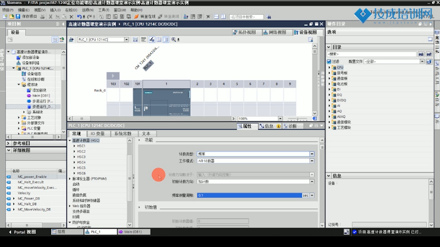Click the Undo arrow icon
The height and width of the screenshot is (247, 440).
[x=80, y=17]
